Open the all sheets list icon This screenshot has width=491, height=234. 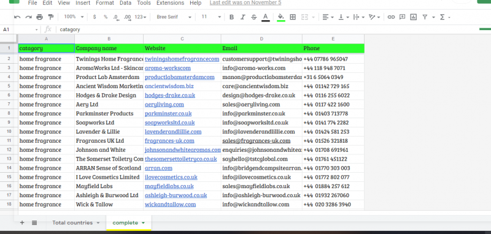click(x=34, y=222)
